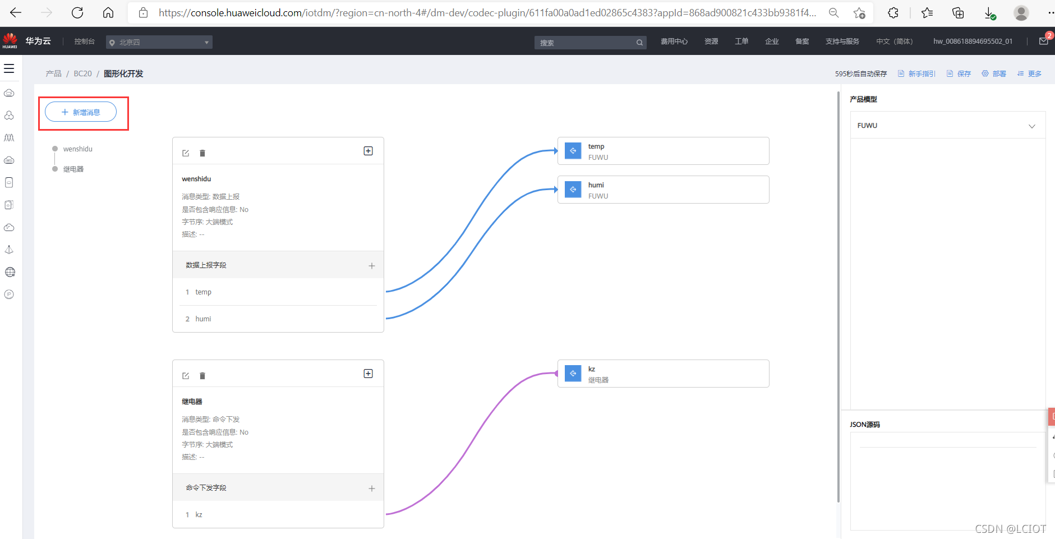The image size is (1055, 539).
Task: Open browser collections
Action: pos(958,12)
